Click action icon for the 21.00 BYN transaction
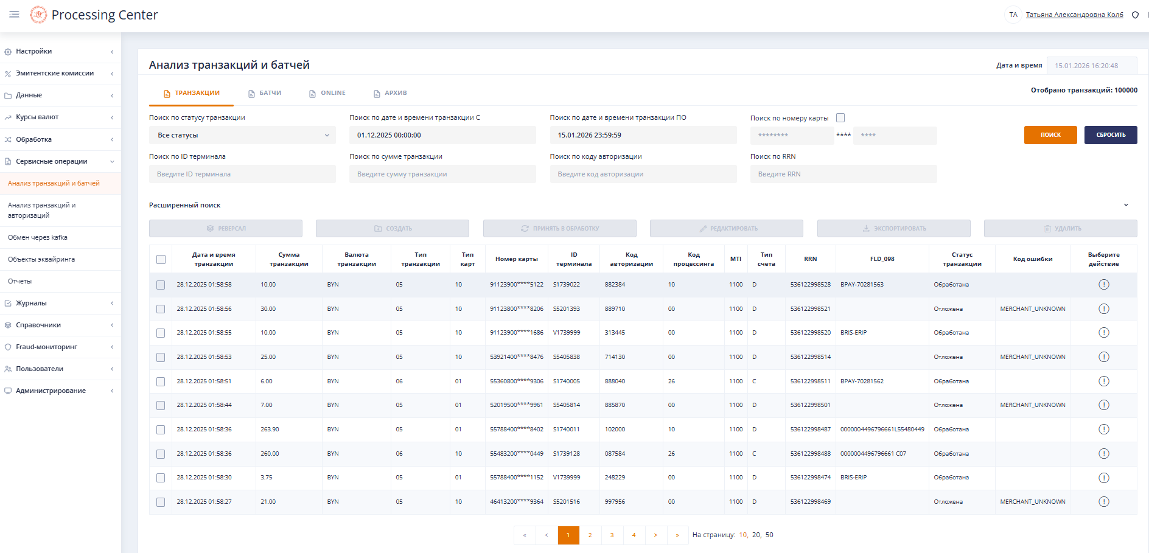This screenshot has width=1149, height=553. click(x=1103, y=502)
